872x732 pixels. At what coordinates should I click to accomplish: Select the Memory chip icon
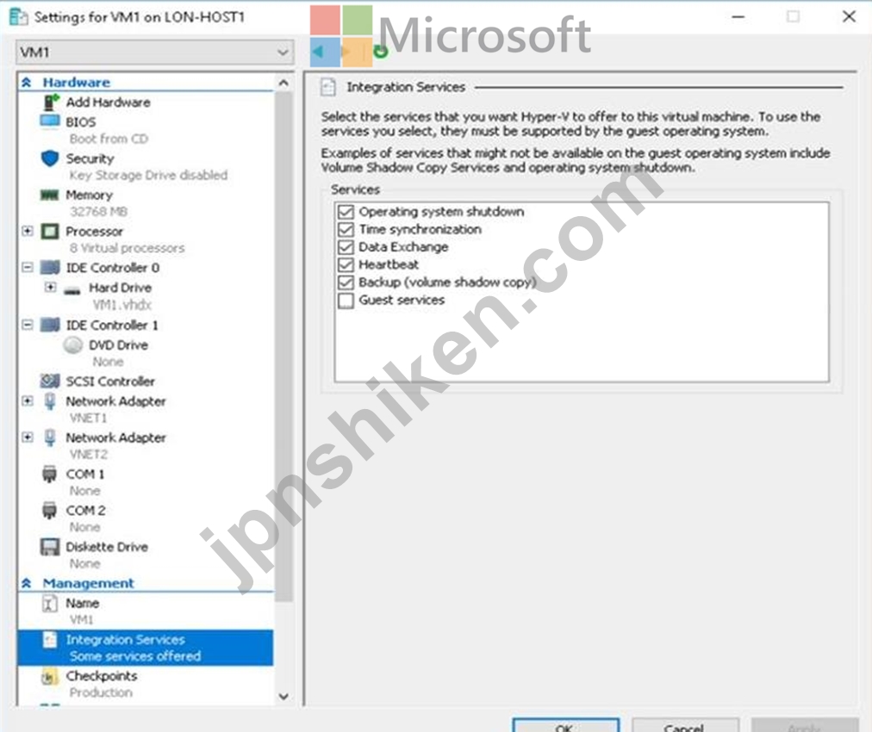coord(49,195)
